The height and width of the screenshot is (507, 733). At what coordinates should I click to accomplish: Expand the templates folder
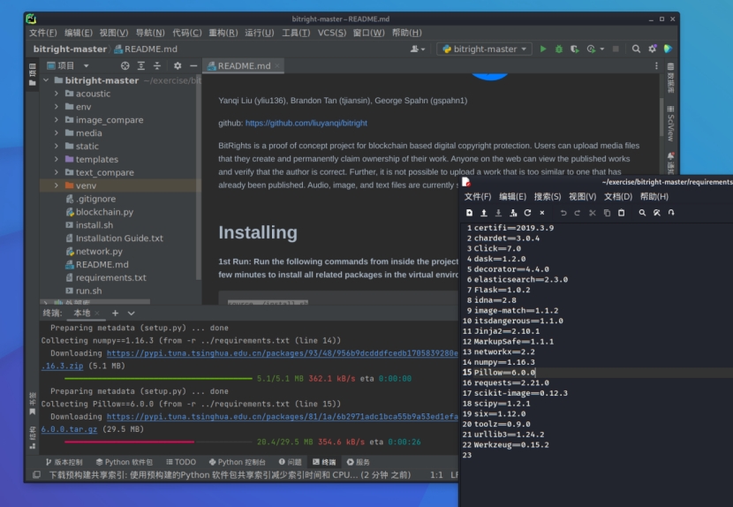coord(57,160)
